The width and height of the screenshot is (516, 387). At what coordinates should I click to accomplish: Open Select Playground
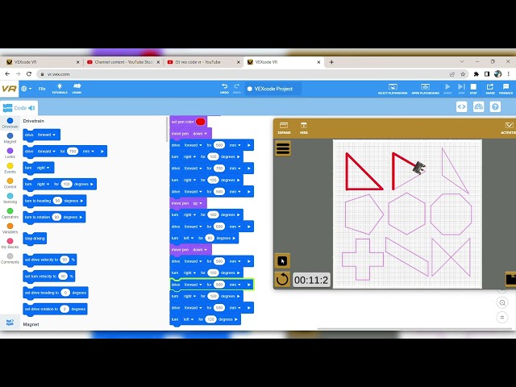point(393,89)
